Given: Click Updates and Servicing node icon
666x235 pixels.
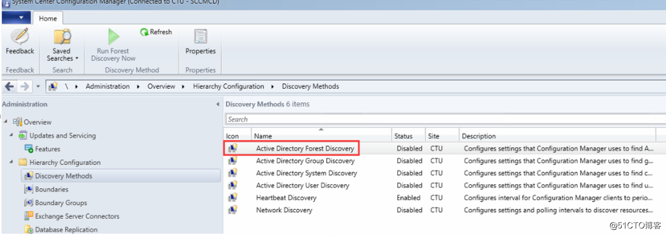Looking at the screenshot, I should (23, 136).
